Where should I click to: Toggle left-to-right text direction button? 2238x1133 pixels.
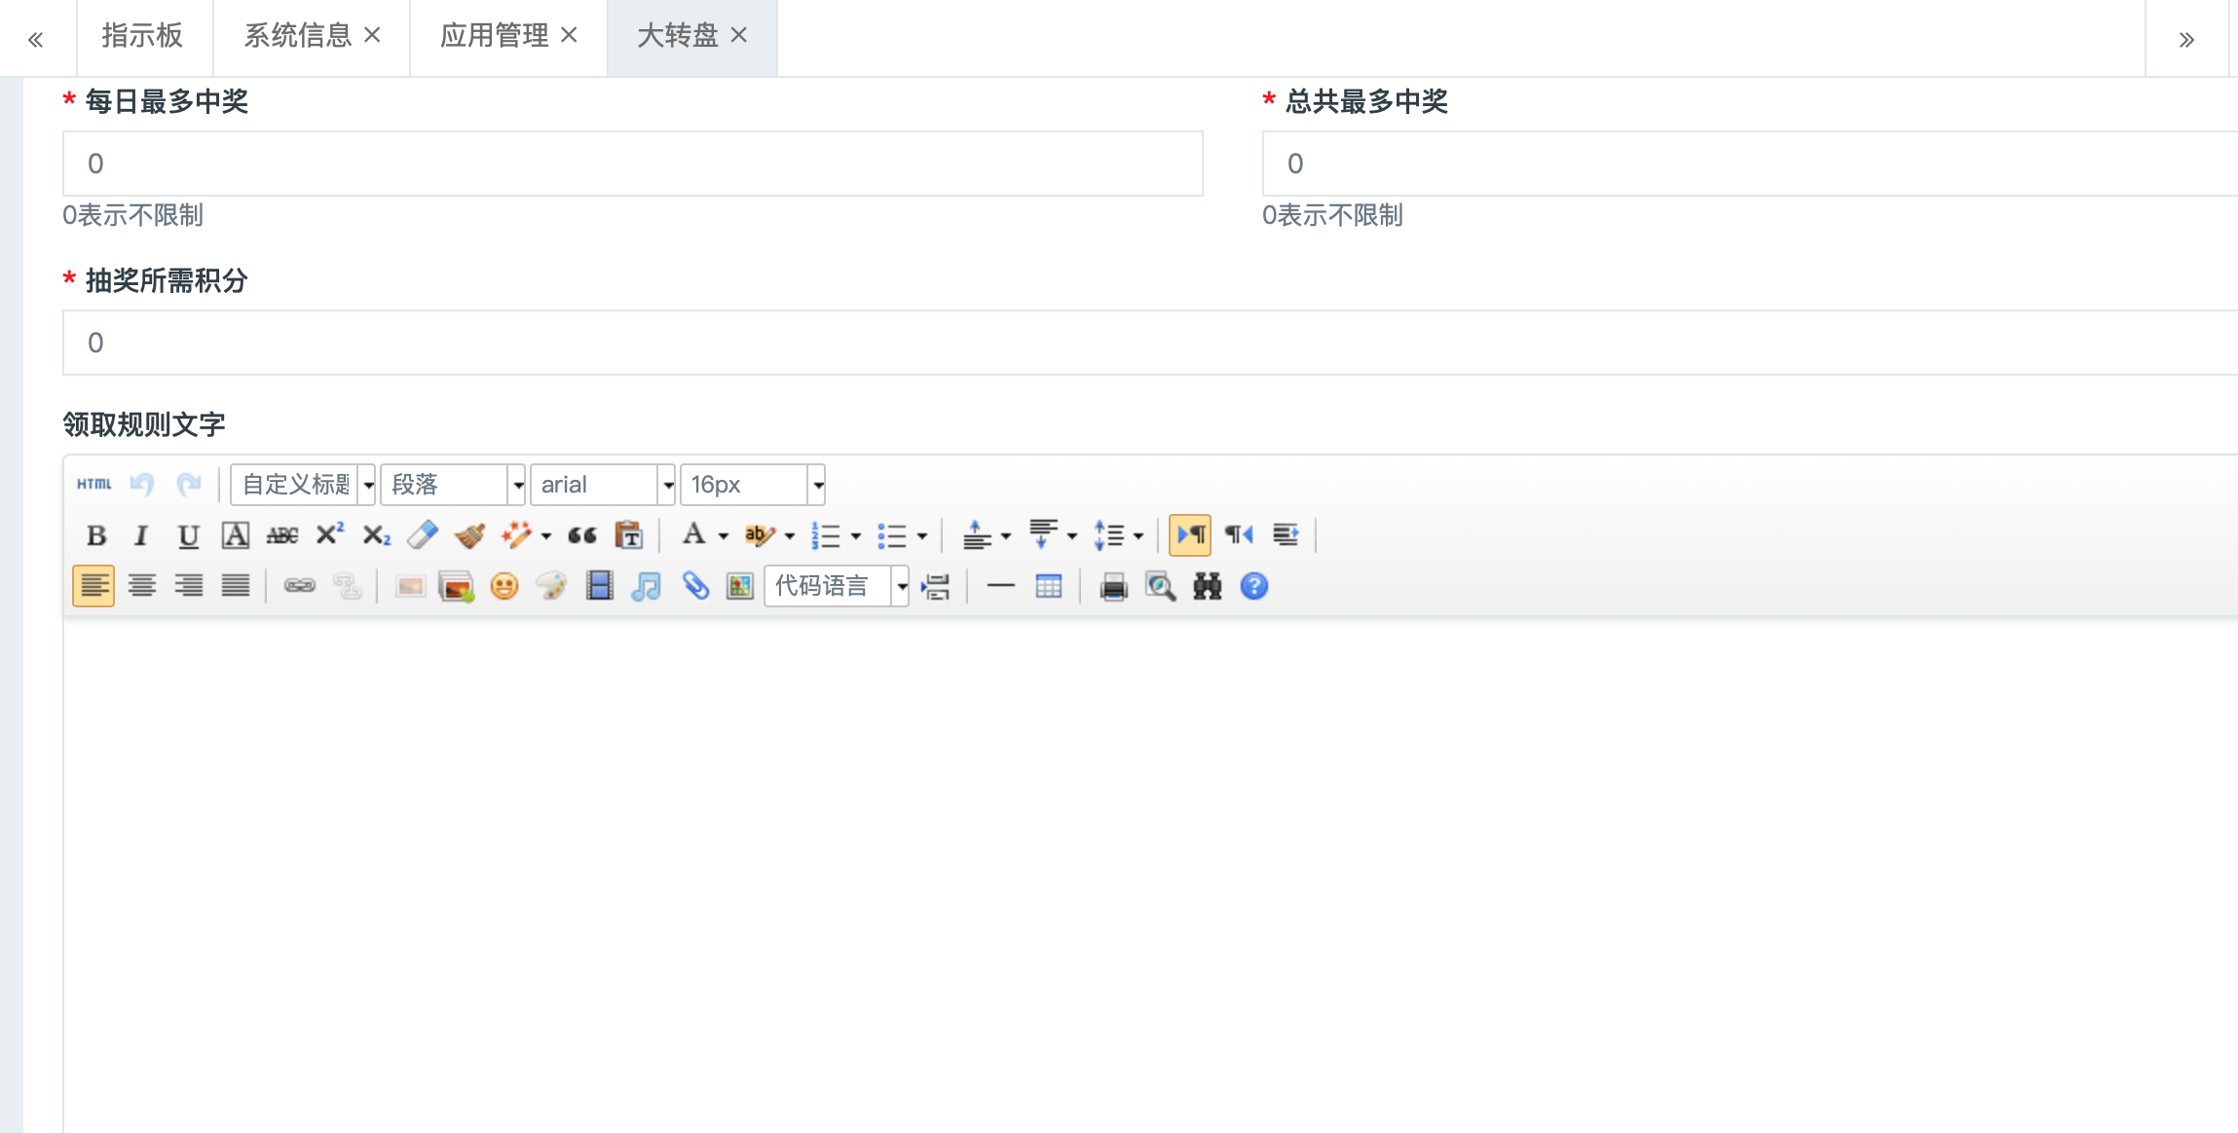pyautogui.click(x=1189, y=535)
